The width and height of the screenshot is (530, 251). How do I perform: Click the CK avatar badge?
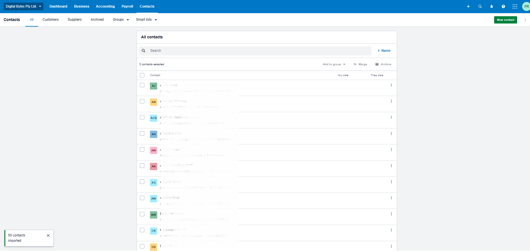[x=154, y=231]
